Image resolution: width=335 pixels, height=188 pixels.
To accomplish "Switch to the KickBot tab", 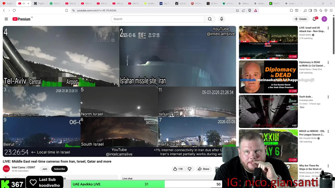I will click(x=149, y=3).
